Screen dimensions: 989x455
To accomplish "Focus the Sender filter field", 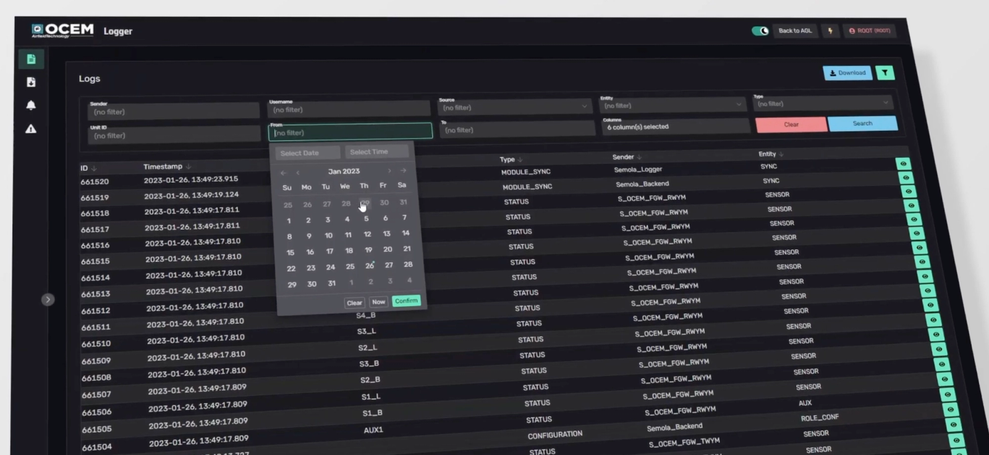I will pos(173,111).
